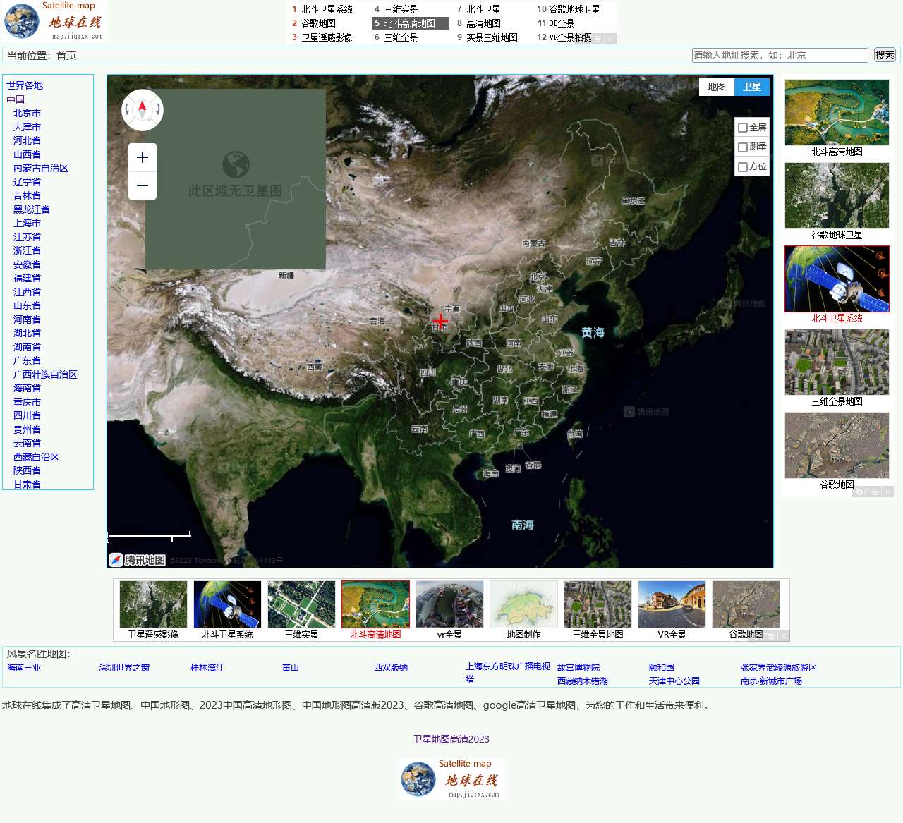Image resolution: width=903 pixels, height=823 pixels.
Task: Close the ad on the bottom thumbnail strip
Action: tap(784, 636)
